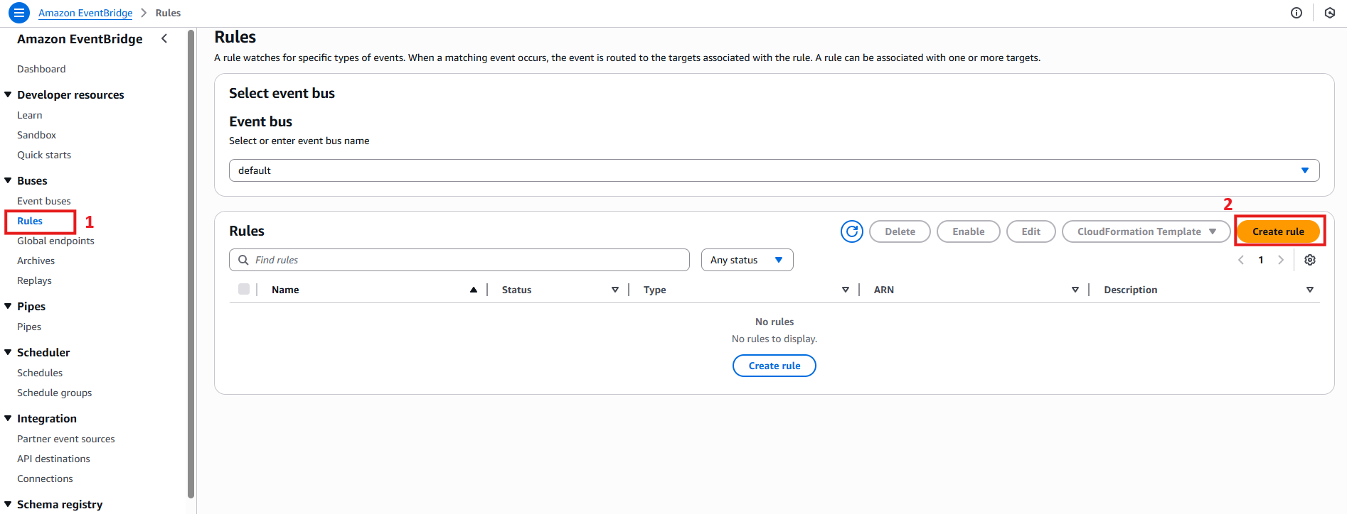Go to Event buses
The width and height of the screenshot is (1347, 514).
pos(44,201)
